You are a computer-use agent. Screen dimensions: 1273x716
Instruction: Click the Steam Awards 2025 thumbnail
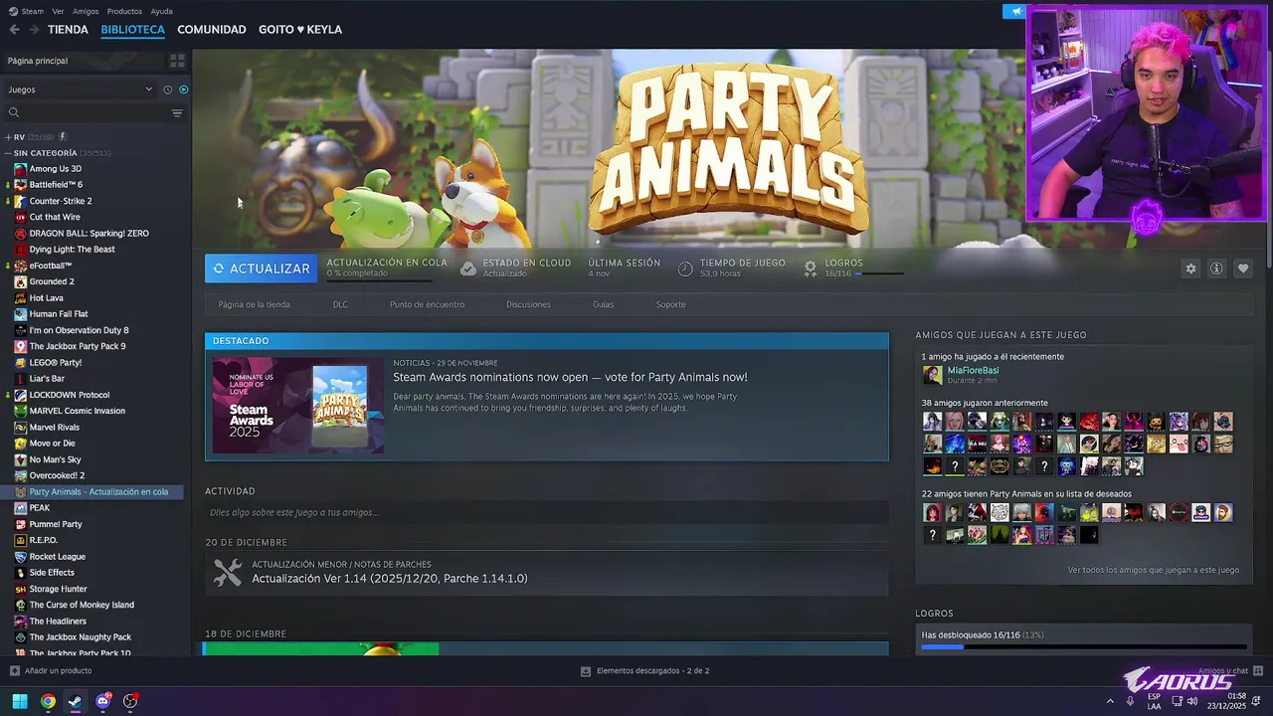tap(298, 406)
